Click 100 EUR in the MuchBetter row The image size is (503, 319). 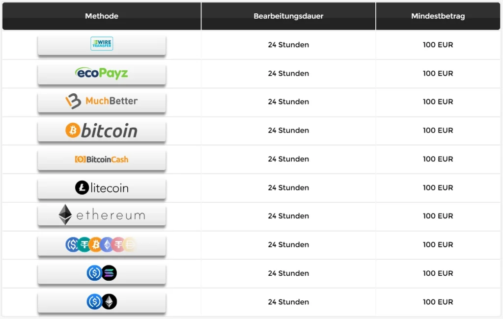438,102
